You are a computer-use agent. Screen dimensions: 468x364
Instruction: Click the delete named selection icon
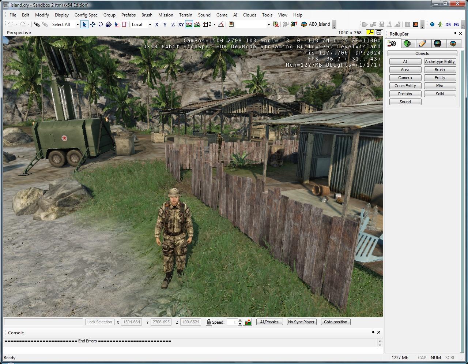click(x=276, y=25)
